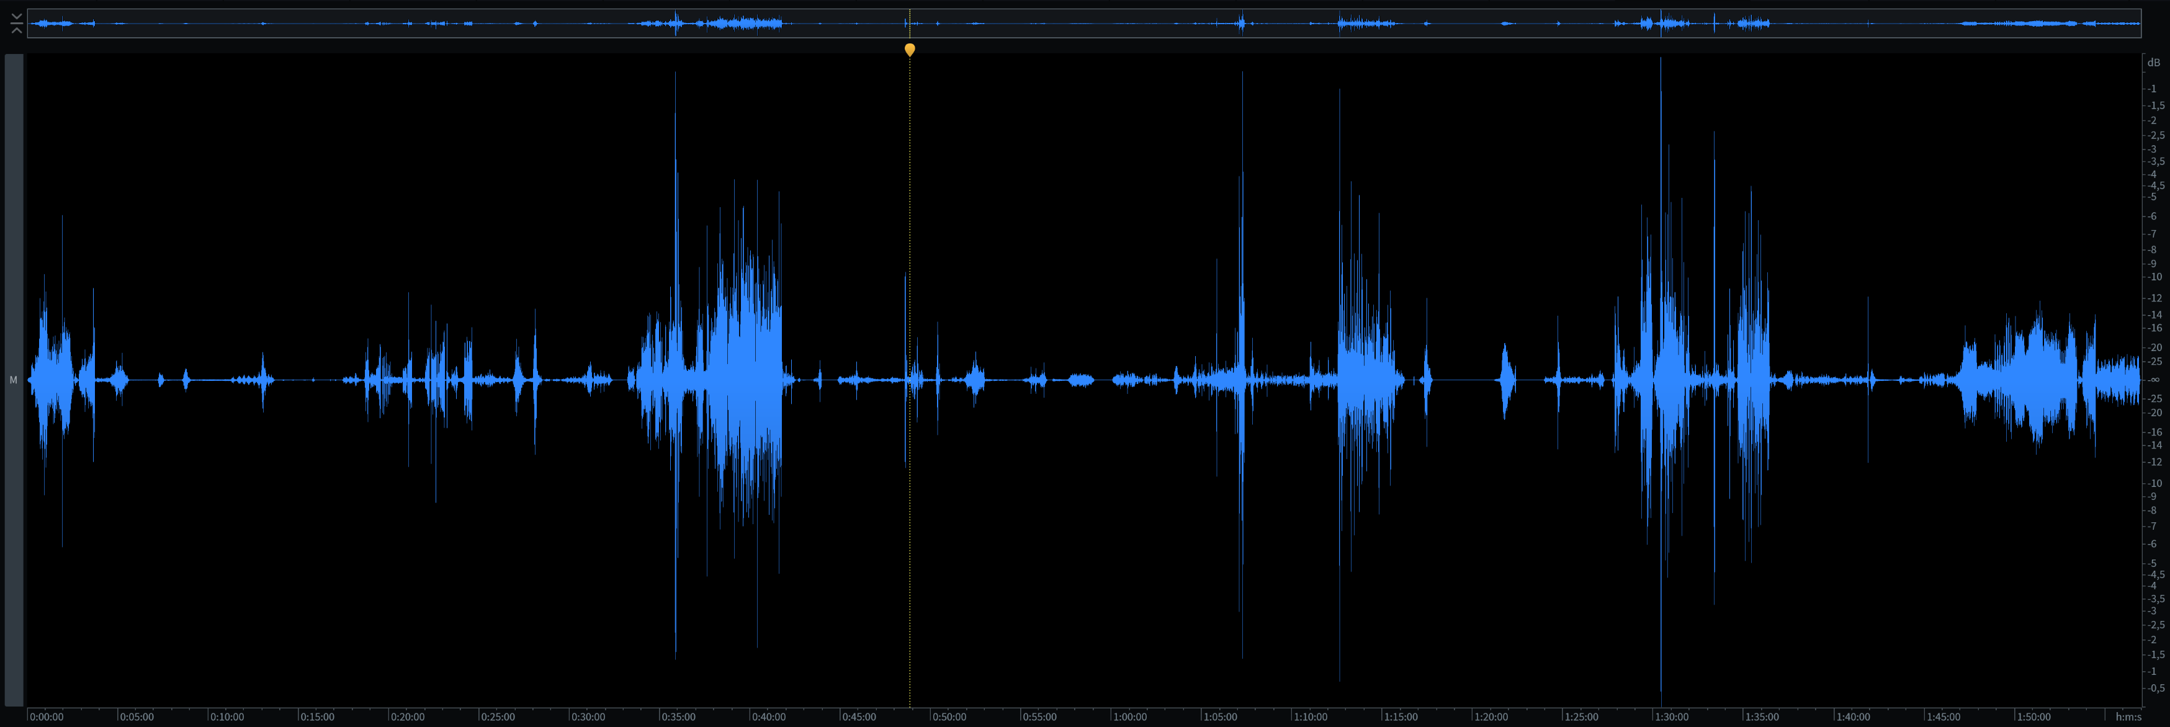2170x727 pixels.
Task: Click the dB amplitude scale label
Action: [2153, 62]
